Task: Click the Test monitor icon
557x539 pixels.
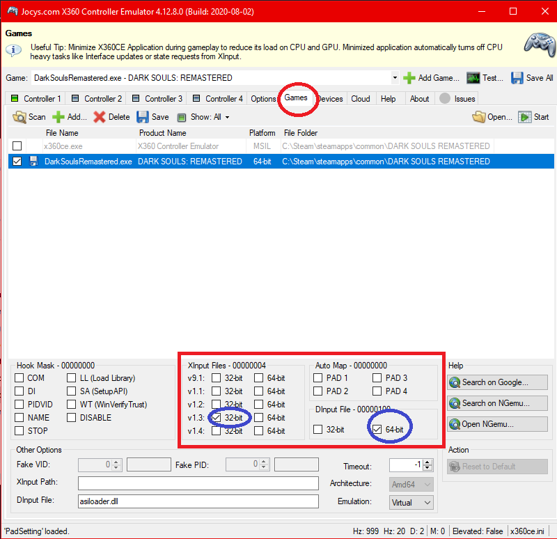Action: point(473,78)
